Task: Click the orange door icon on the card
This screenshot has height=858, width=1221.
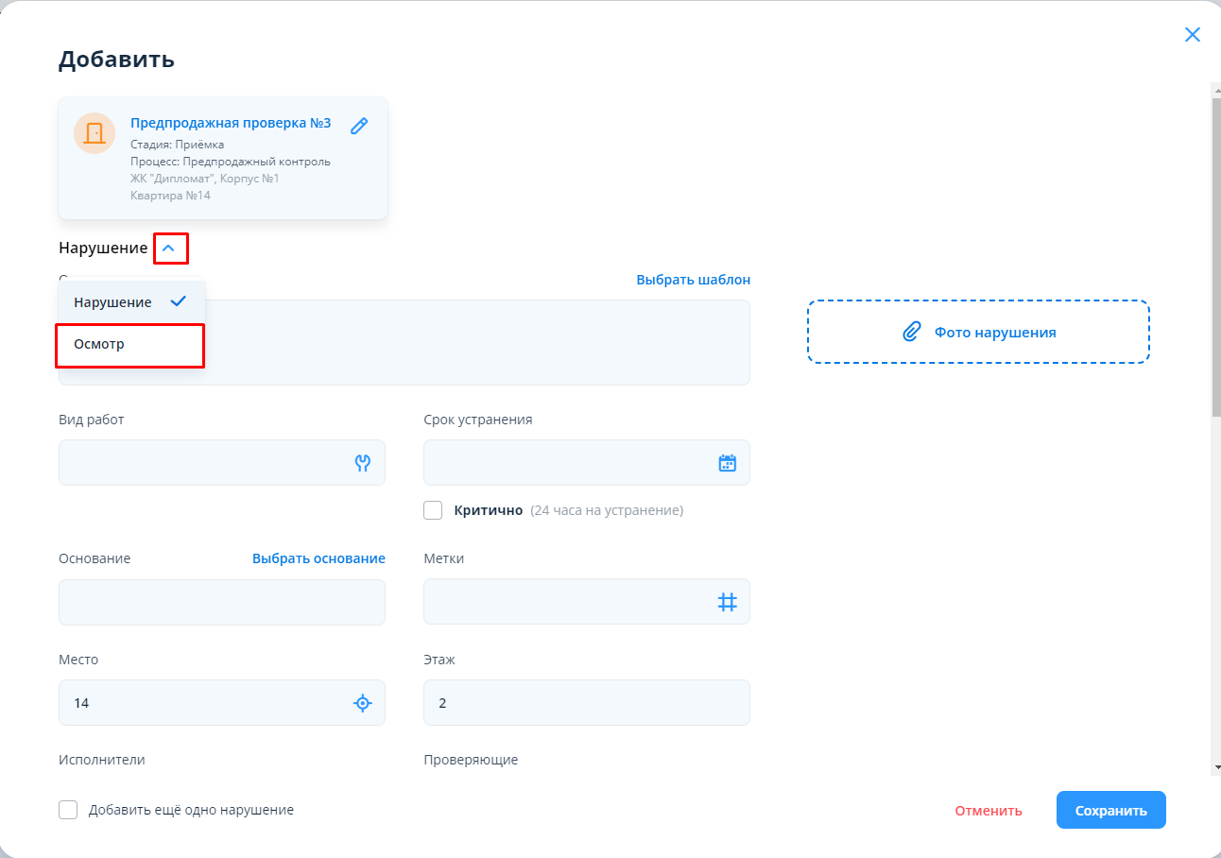Action: (95, 133)
